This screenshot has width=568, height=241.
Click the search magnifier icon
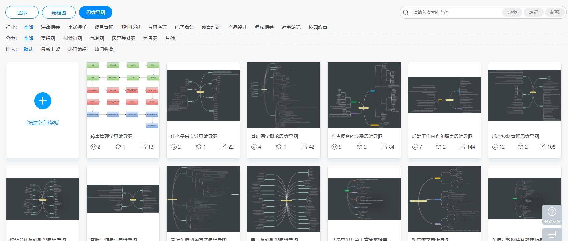pos(406,12)
